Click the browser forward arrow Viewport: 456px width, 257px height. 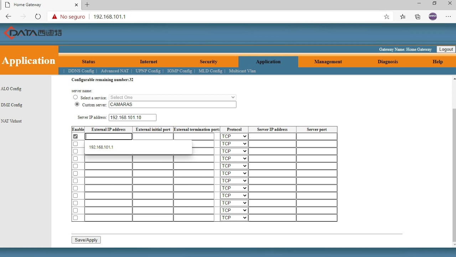point(23,16)
